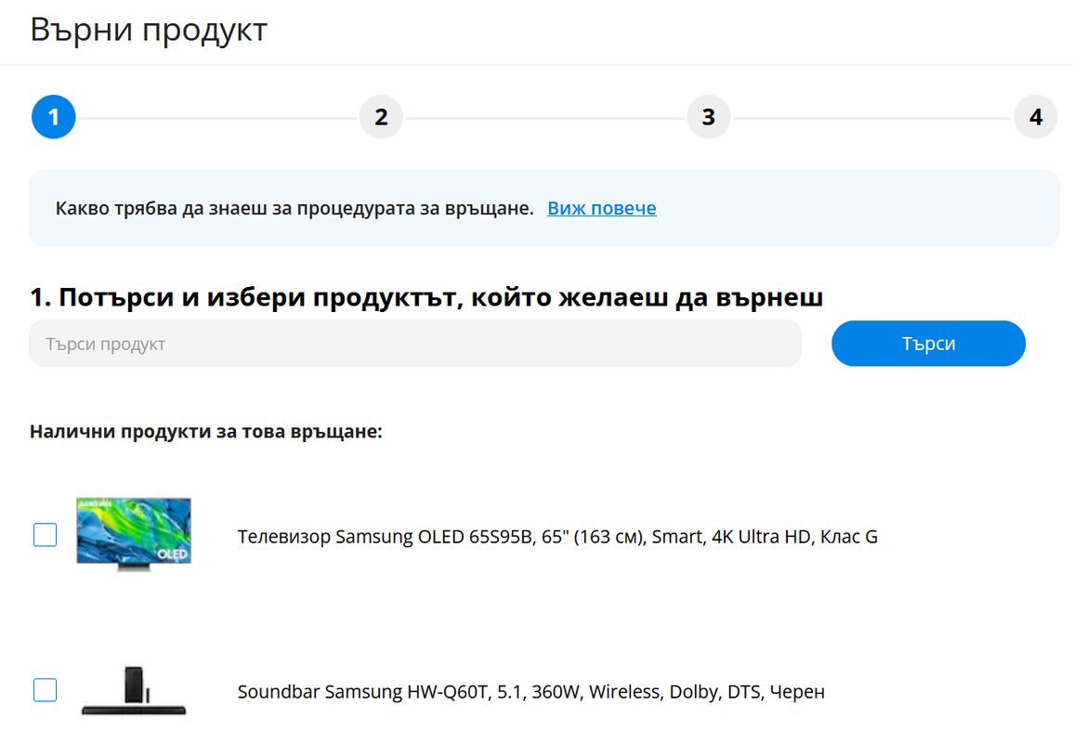Tick the checkbox for Samsung OLED 65S95B TV
Image resolution: width=1073 pixels, height=743 pixels.
(x=46, y=535)
